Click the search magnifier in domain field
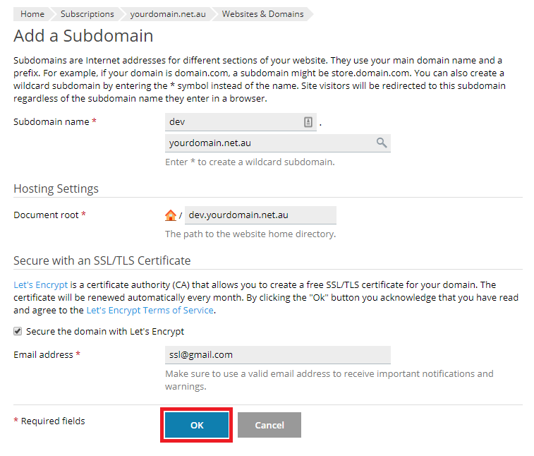This screenshot has width=534, height=456. pos(382,143)
